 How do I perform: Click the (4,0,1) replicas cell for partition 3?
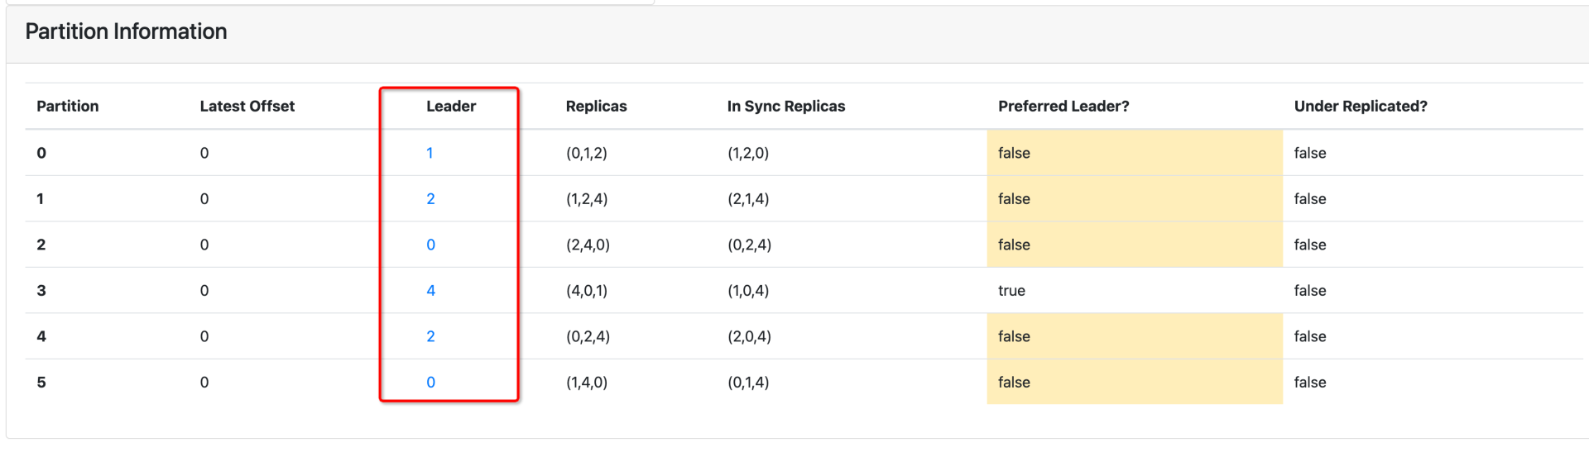[x=586, y=291]
